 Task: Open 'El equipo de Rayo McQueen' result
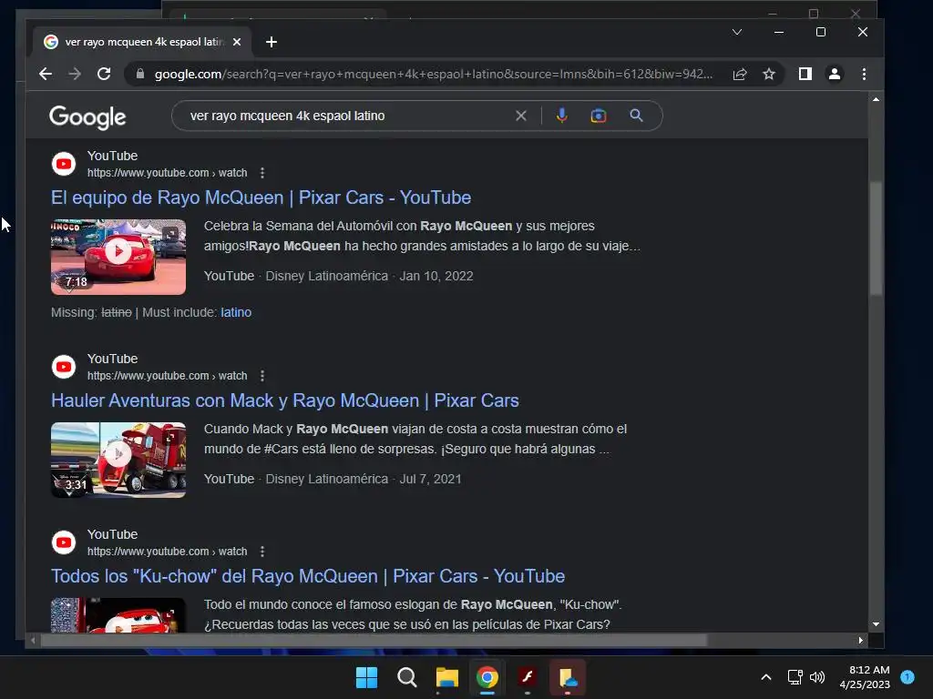pyautogui.click(x=261, y=198)
